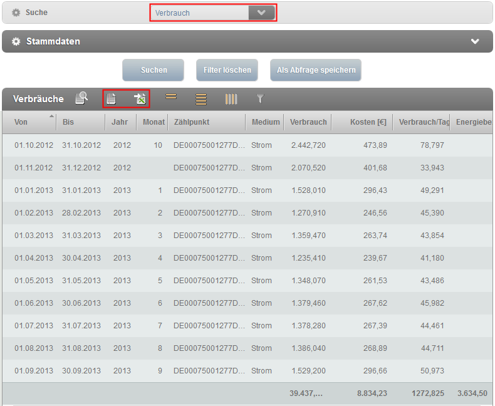
Task: Click the document report icon in Verbräuche toolbar
Action: coord(112,98)
